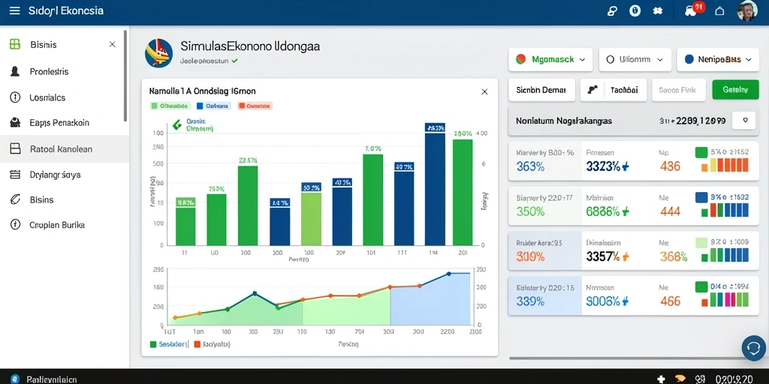769x384 pixels.
Task: Close the Bisinis sidebar item with X
Action: (x=113, y=44)
